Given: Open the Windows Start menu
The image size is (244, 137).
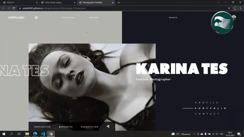Looking at the screenshot, I should [4, 134].
